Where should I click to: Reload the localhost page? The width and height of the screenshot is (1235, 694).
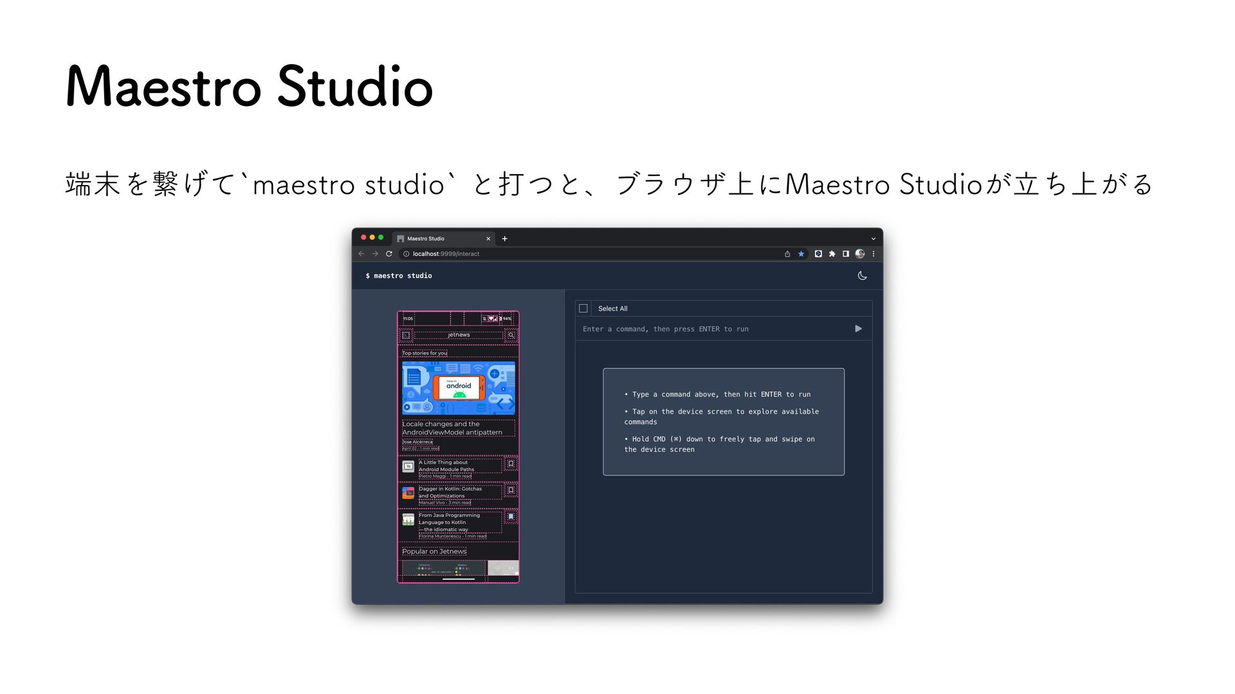[x=389, y=254]
